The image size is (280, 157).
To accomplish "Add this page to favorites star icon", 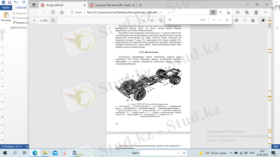I will tap(228, 12).
